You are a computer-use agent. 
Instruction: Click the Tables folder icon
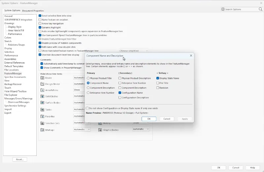[42, 109]
